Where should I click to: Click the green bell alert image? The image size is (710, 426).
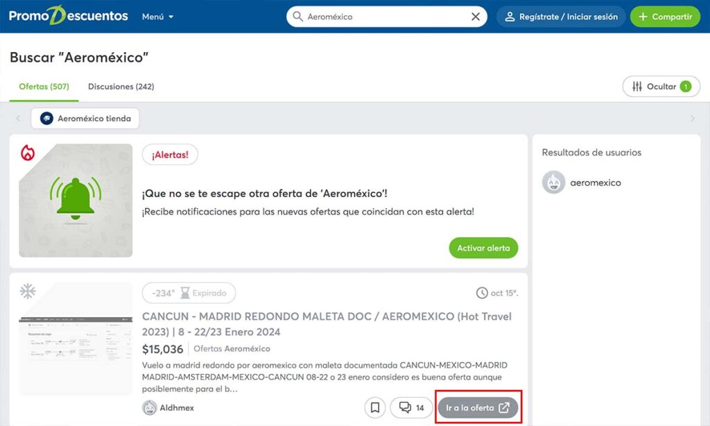pos(76,201)
